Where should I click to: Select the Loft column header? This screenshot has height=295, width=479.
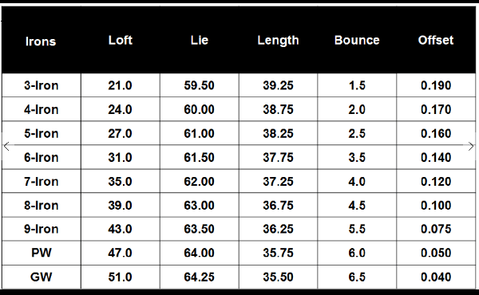tap(120, 41)
